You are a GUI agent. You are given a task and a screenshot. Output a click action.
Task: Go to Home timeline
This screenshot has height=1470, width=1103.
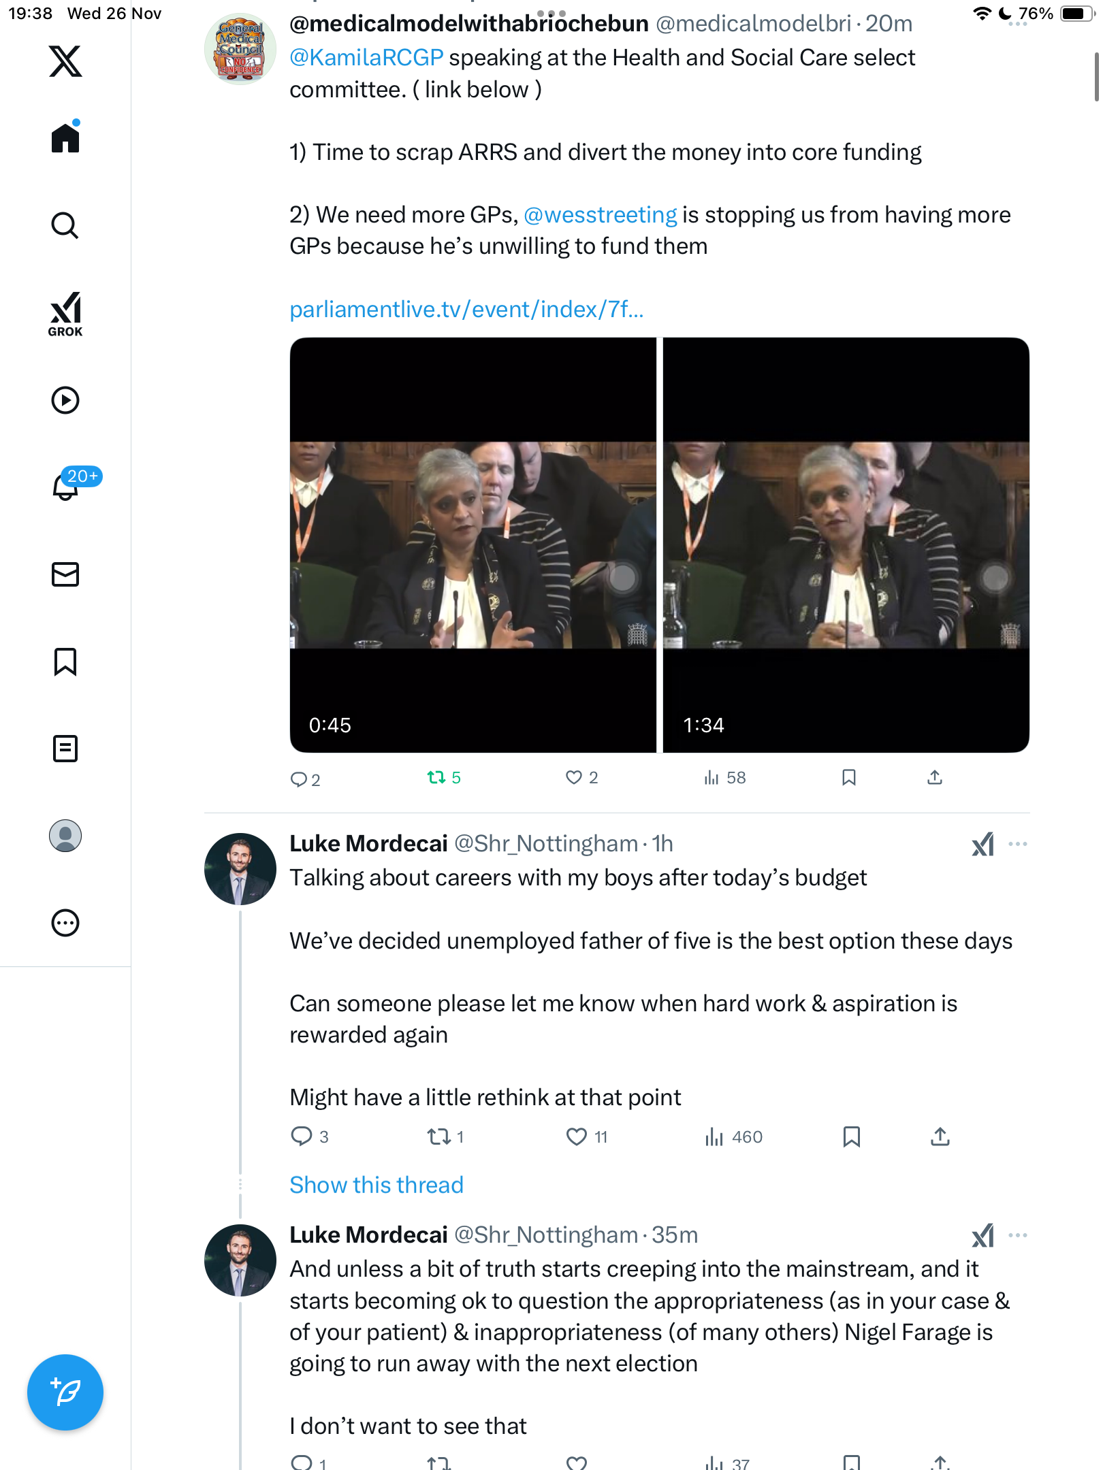pos(65,138)
